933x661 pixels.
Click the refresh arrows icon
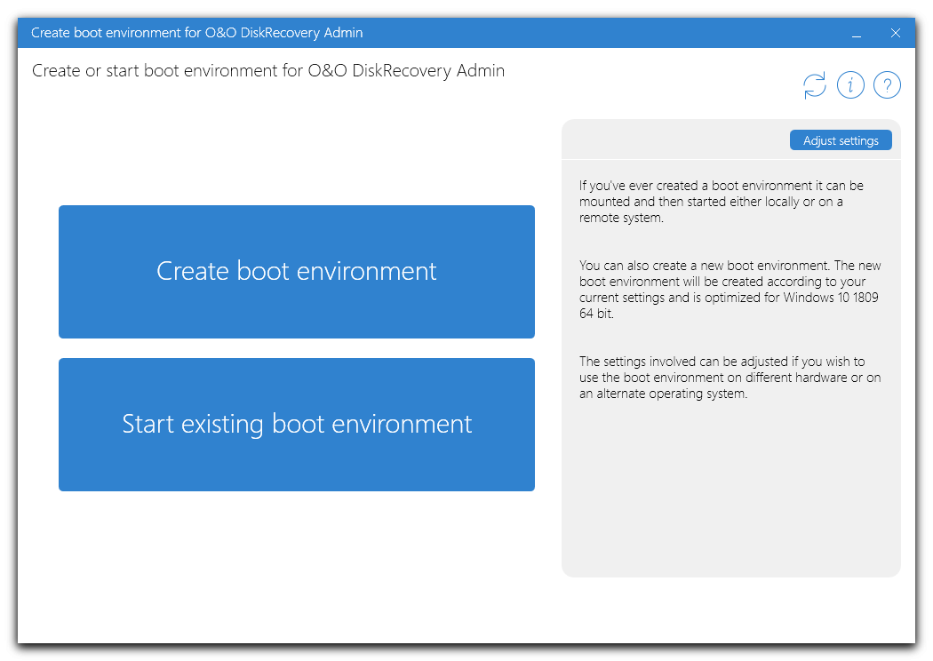[814, 85]
